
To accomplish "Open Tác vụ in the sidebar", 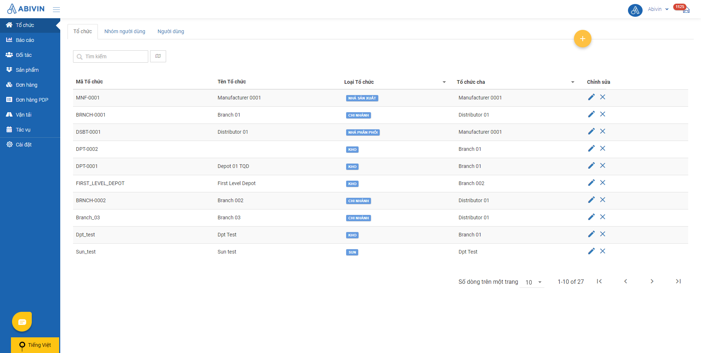I will pyautogui.click(x=30, y=130).
